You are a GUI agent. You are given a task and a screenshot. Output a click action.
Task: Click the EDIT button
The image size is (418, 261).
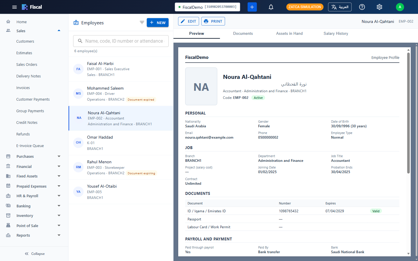click(x=189, y=21)
